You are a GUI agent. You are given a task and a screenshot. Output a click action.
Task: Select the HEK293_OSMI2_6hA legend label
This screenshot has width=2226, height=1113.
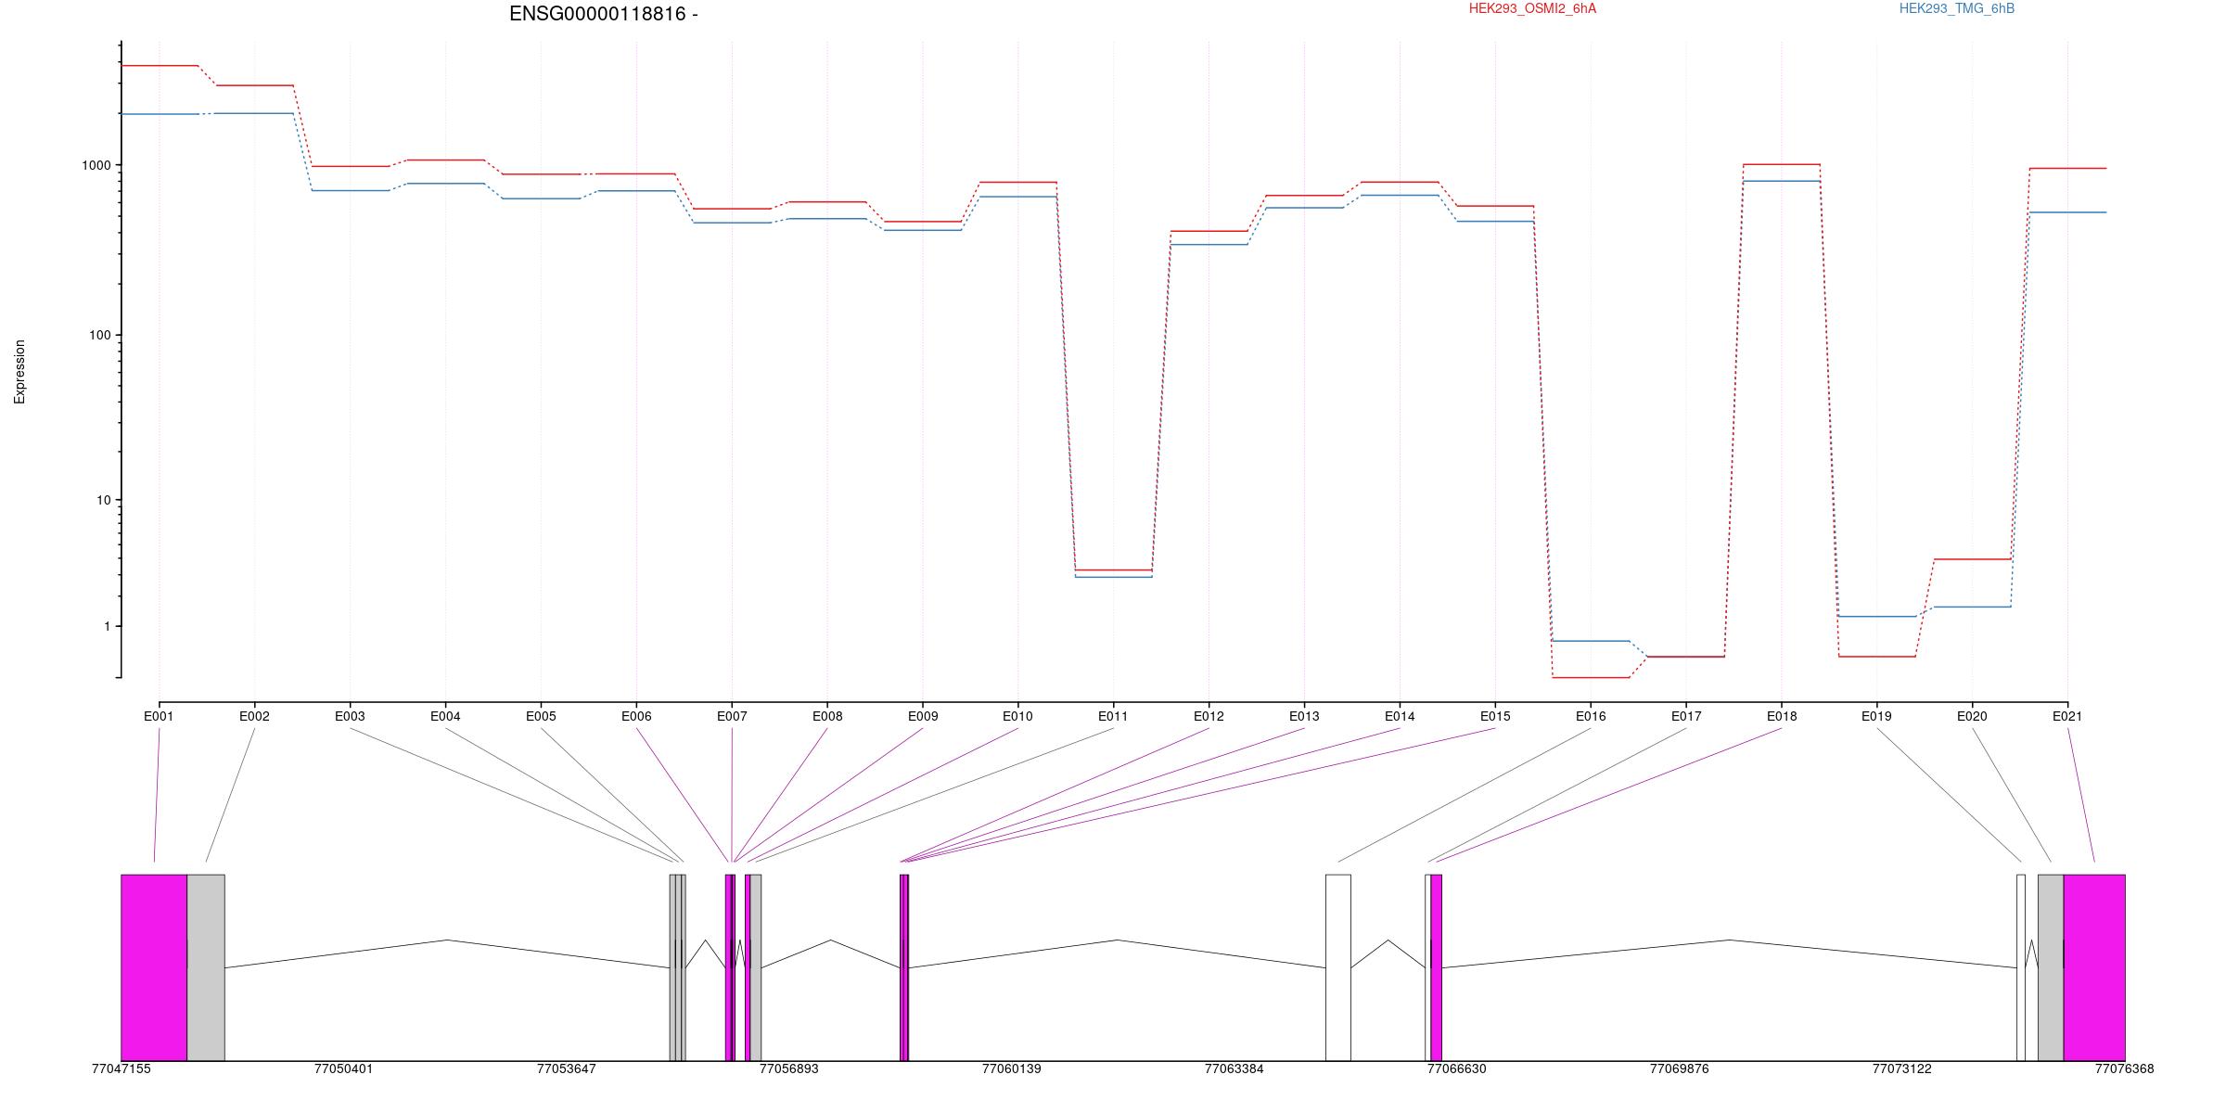point(1532,8)
